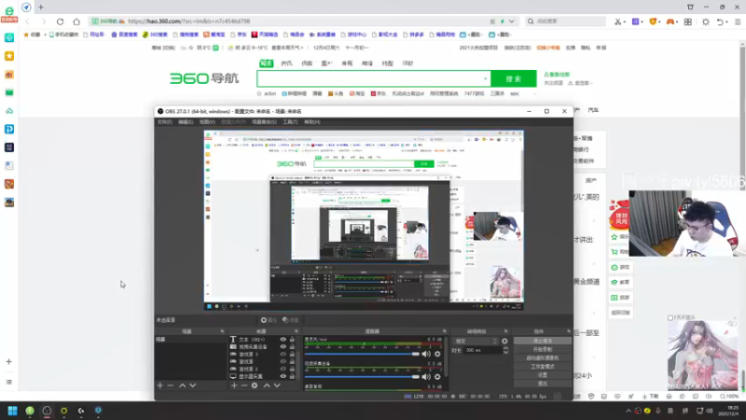746x420 pixels.
Task: Open the OBS File menu
Action: [165, 122]
